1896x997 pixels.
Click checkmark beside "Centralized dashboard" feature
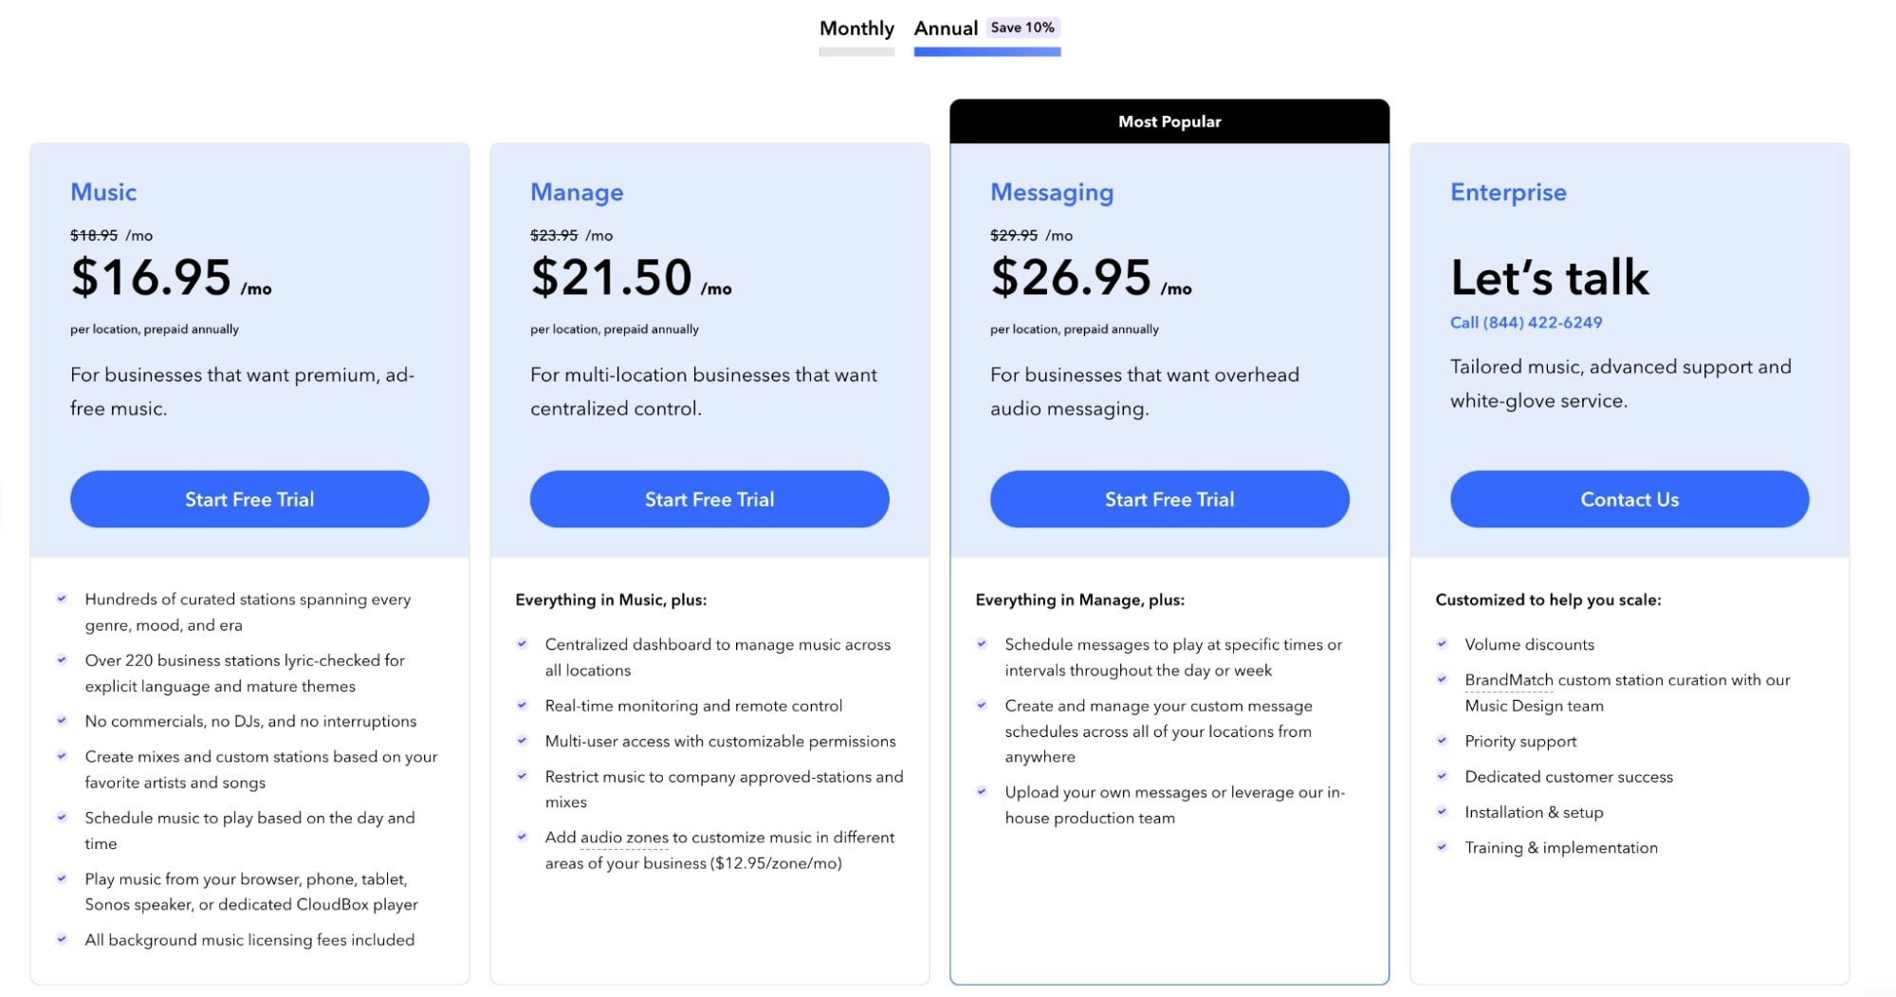(522, 644)
